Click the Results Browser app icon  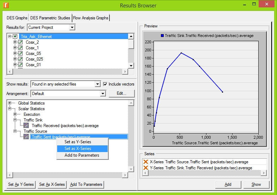coord(6,5)
